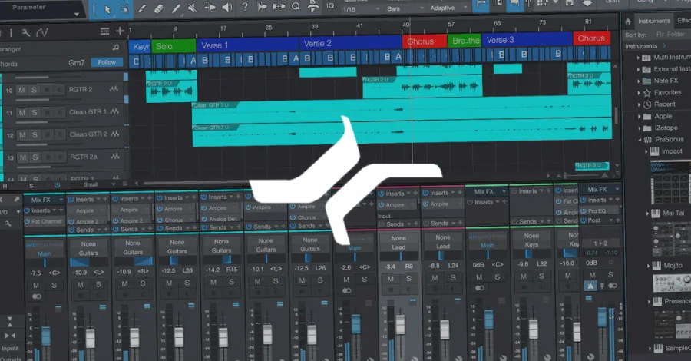
Task: Click bar 57 on the timeline ruler
Action: tap(451, 25)
